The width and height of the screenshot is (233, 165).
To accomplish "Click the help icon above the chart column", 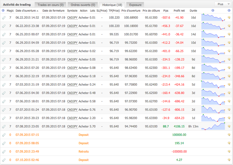I will pos(213,11).
